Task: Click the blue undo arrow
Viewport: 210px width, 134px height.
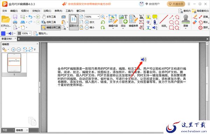Action: [x=30, y=17]
